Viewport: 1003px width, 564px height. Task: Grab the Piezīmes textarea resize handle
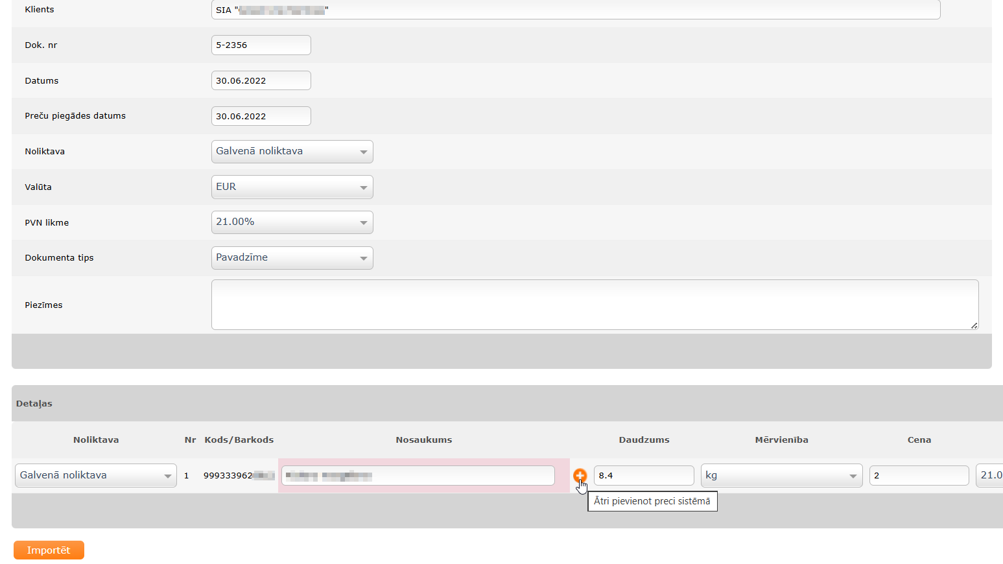(x=974, y=325)
